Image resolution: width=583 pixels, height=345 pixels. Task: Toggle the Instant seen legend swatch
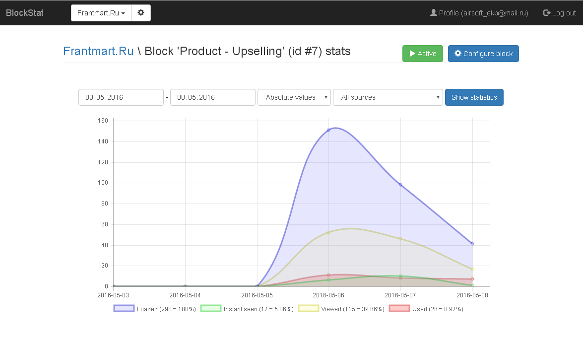[210, 309]
